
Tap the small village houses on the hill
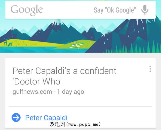pos(75,45)
